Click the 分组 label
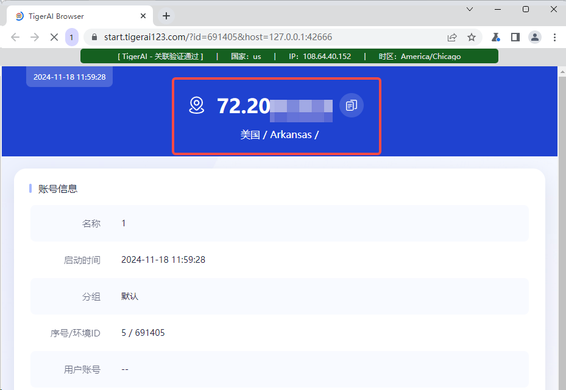This screenshot has width=566, height=390. (x=91, y=297)
